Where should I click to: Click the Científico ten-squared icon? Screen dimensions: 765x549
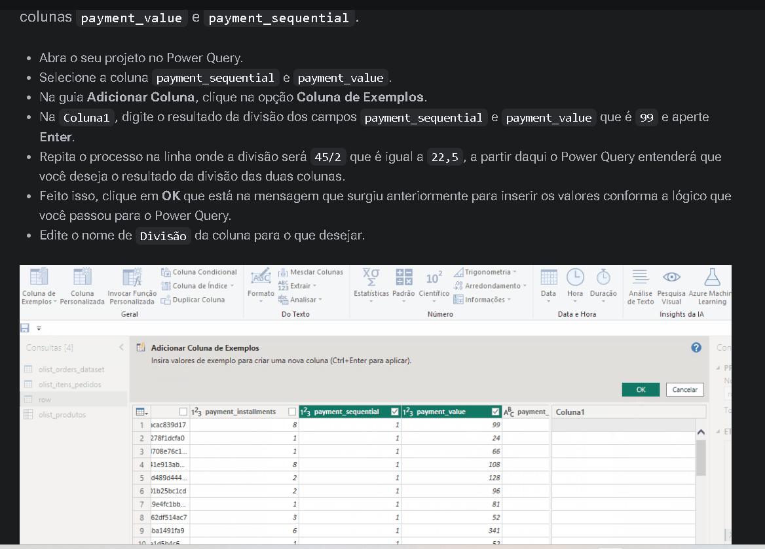tap(434, 277)
